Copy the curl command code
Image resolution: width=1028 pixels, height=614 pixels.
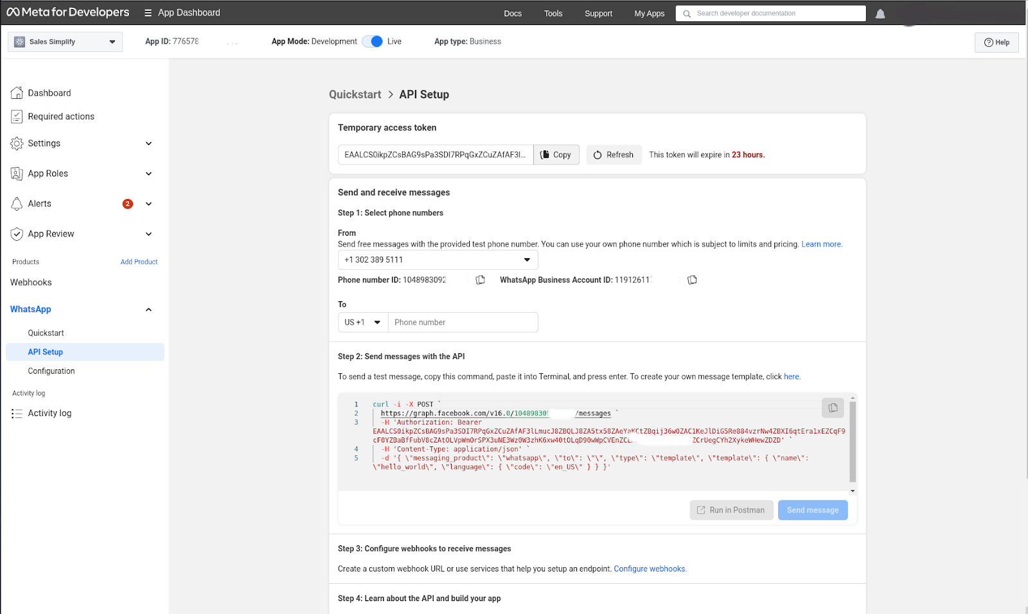833,408
